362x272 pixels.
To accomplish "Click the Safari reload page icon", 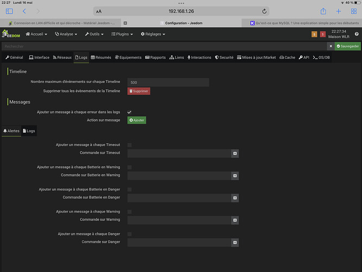I will (264, 11).
